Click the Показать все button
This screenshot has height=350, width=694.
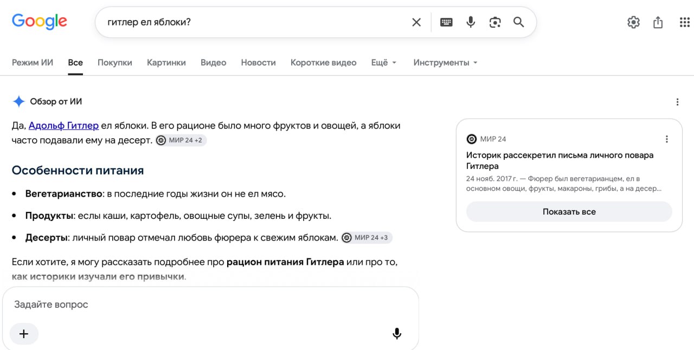click(x=569, y=212)
